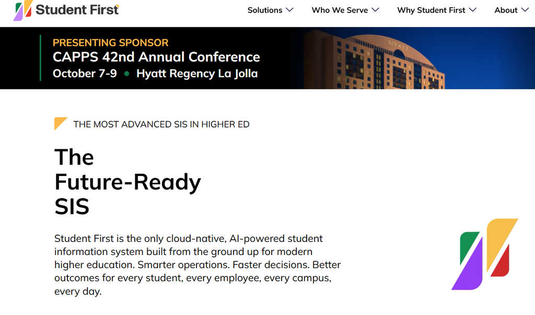Expand the Solutions chevron arrow
The image size is (535, 315).
(289, 10)
